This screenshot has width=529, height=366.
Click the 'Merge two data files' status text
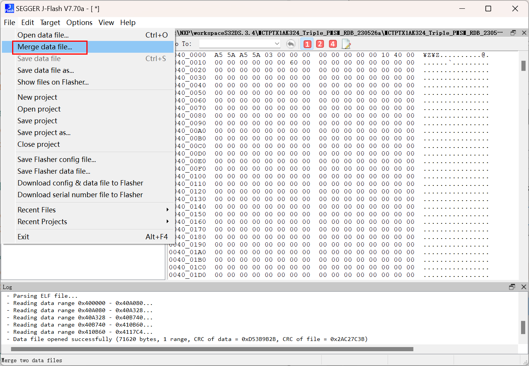pyautogui.click(x=32, y=360)
